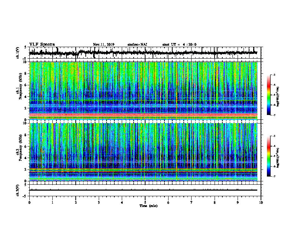Screen dimensions: 294x227
Task: Click time axis tick label "6"
Action: tap(169, 203)
